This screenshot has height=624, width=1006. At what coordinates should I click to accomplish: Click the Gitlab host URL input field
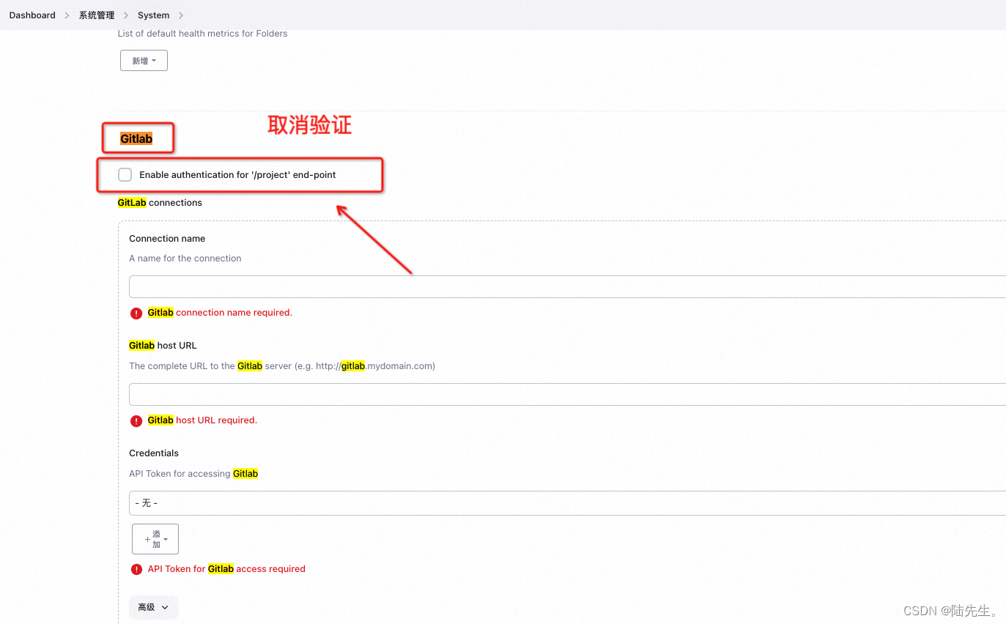coord(567,394)
